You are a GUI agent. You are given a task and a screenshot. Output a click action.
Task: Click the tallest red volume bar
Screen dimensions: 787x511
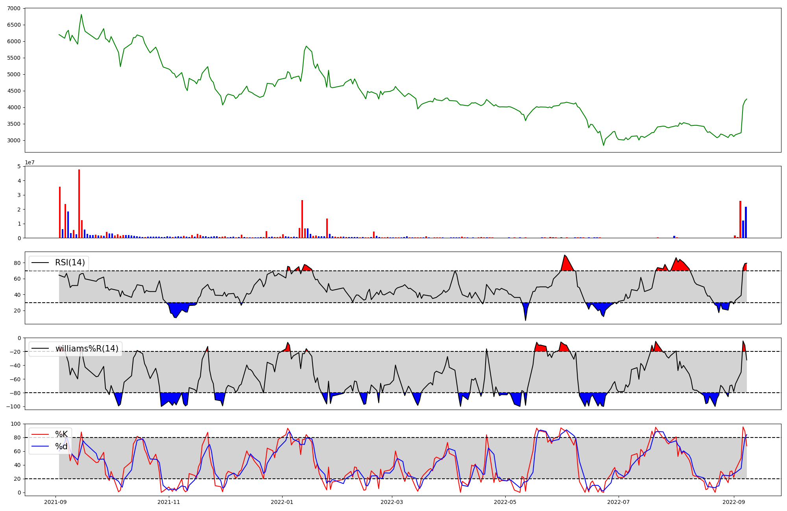click(79, 204)
